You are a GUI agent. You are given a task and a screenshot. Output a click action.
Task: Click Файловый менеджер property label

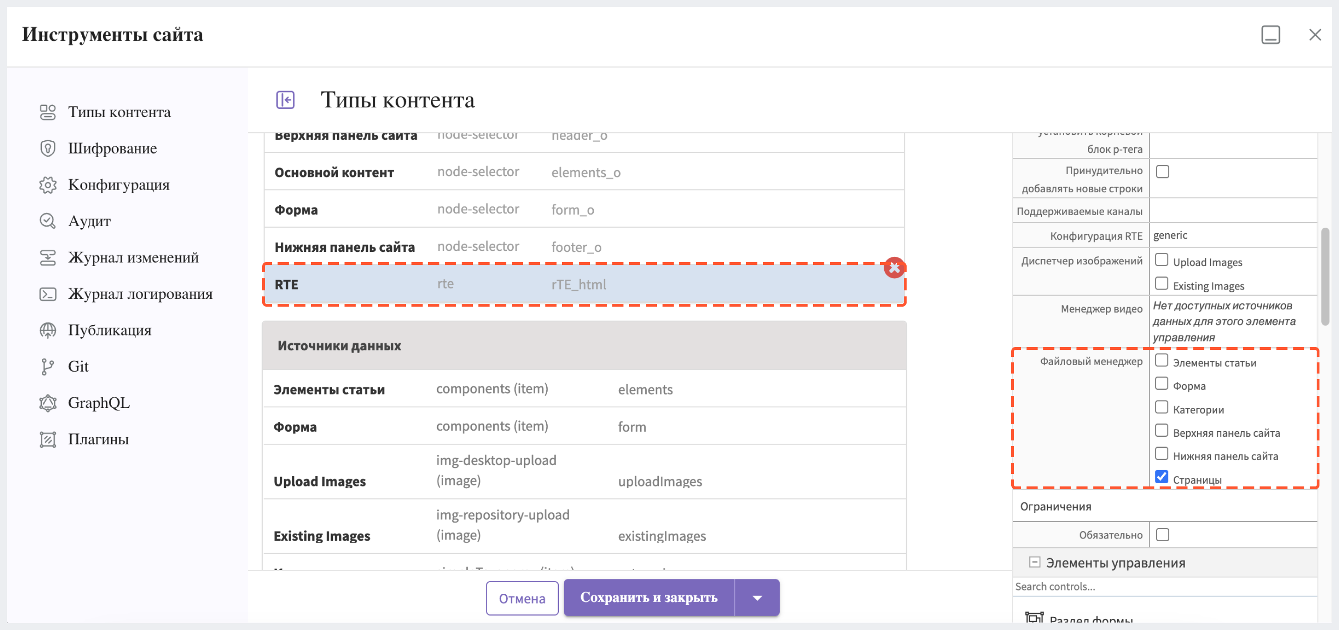(1091, 361)
